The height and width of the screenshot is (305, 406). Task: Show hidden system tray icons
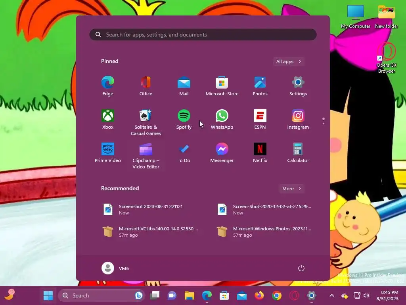(332, 295)
